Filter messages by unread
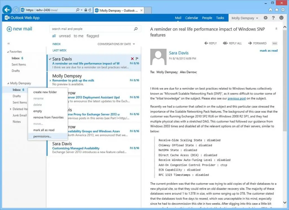This screenshot has width=289, height=210. point(65,36)
